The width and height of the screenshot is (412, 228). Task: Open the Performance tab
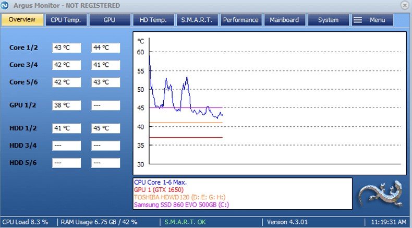240,20
